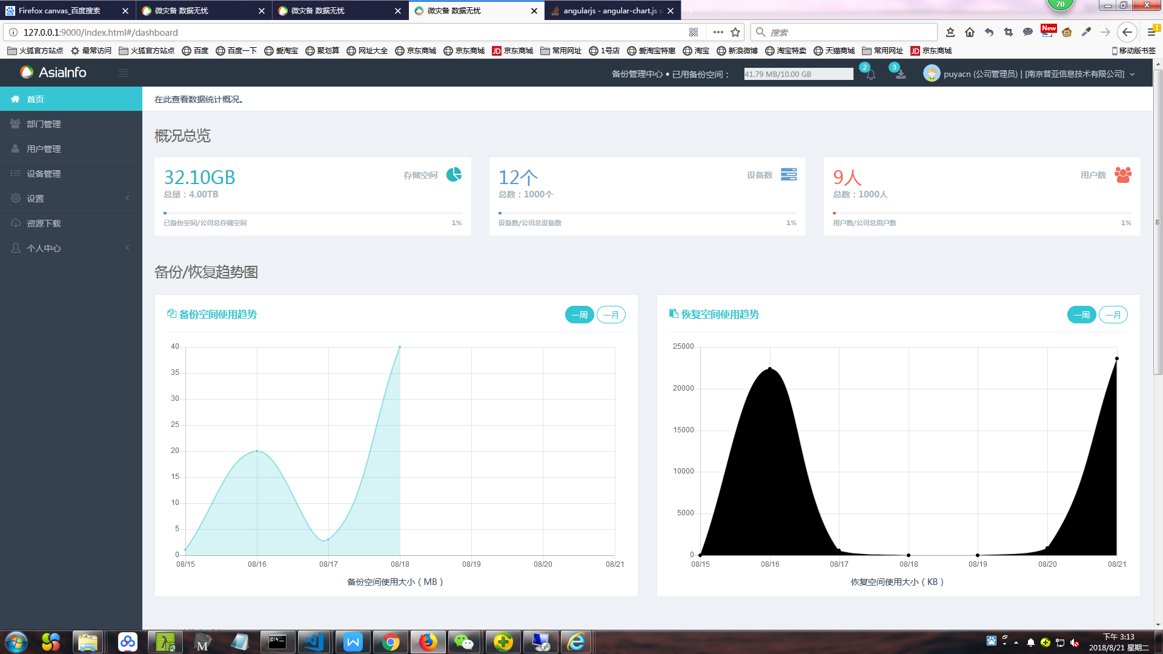Viewport: 1163px width, 654px height.
Task: Click the user count people icon
Action: [1122, 175]
